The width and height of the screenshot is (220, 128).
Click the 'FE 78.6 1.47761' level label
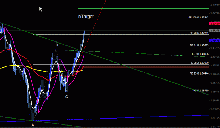[x=199, y=33]
